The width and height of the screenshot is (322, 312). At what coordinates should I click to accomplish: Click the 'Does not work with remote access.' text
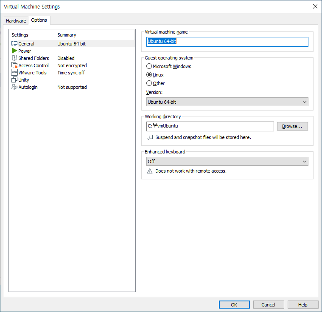[x=191, y=171]
